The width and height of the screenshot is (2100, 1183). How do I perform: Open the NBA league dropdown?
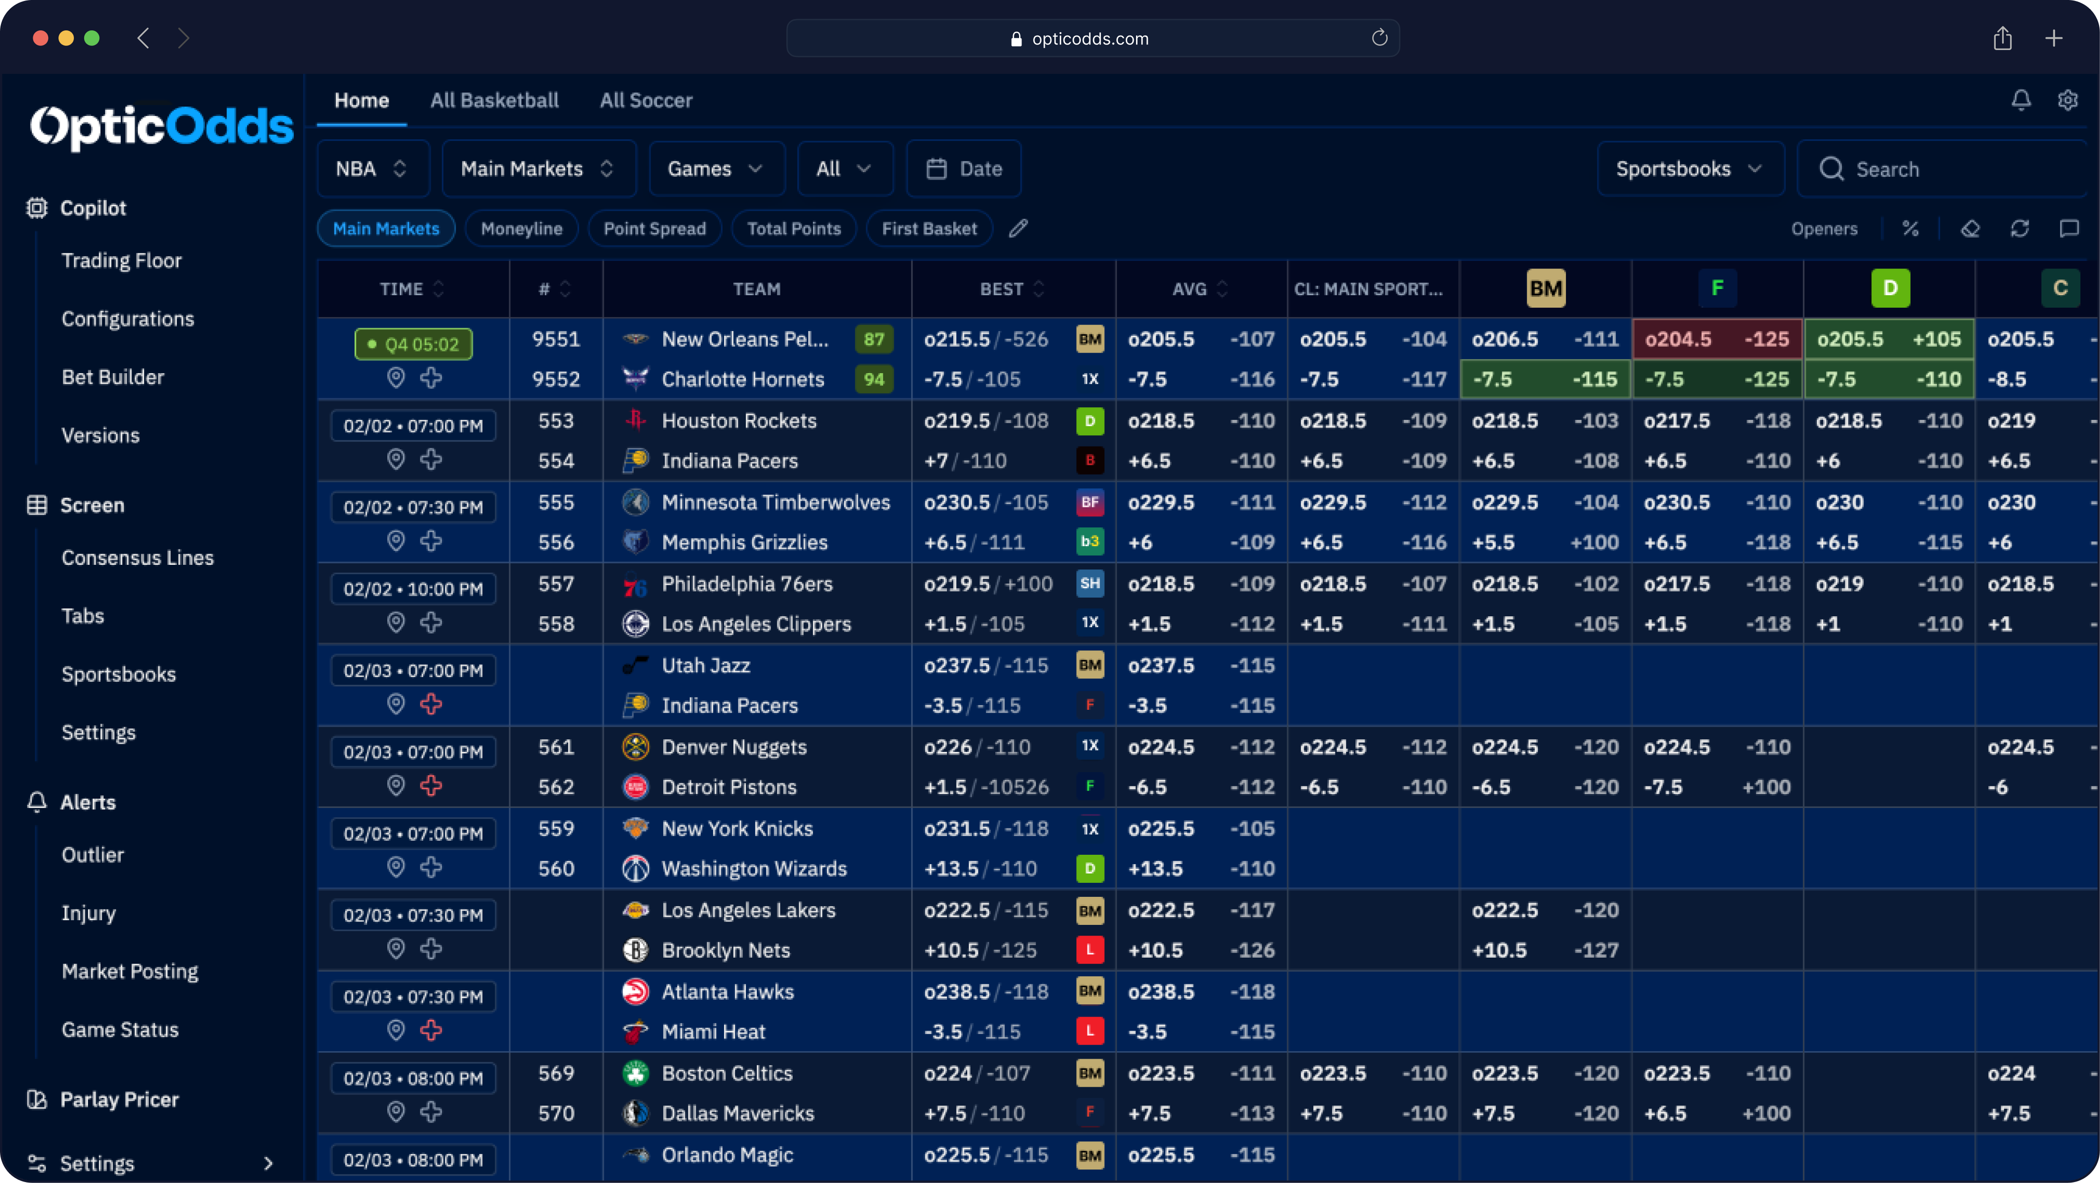tap(373, 169)
